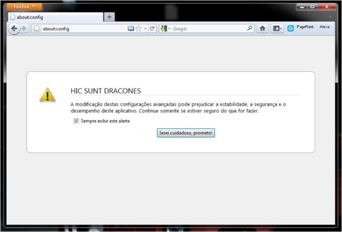Click the yellow warning triangle icon

(47, 95)
